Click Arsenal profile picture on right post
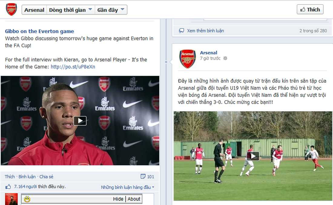 [187, 59]
